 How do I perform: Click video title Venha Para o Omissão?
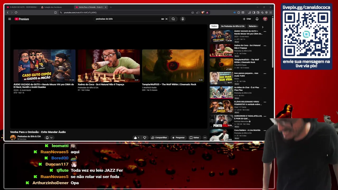click(38, 132)
